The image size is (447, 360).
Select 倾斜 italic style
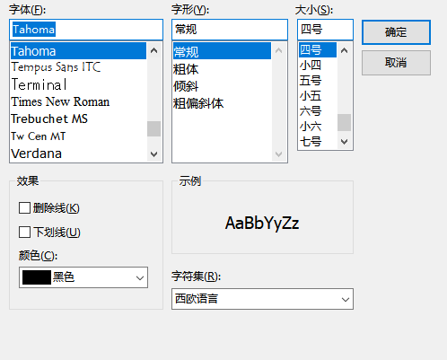coord(222,86)
